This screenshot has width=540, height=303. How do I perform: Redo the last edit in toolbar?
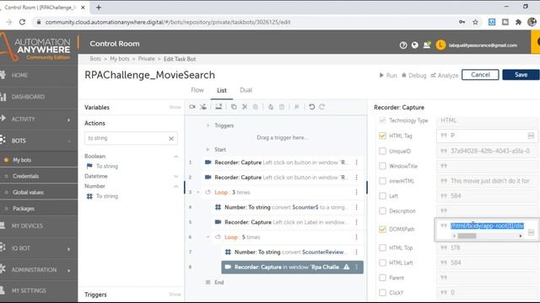coord(322,107)
